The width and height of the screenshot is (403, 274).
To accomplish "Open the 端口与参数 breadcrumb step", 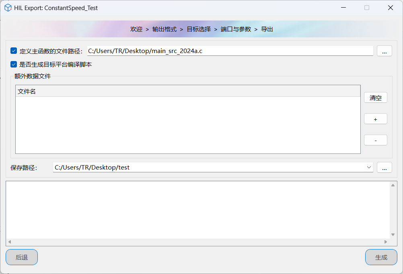I will click(x=236, y=29).
